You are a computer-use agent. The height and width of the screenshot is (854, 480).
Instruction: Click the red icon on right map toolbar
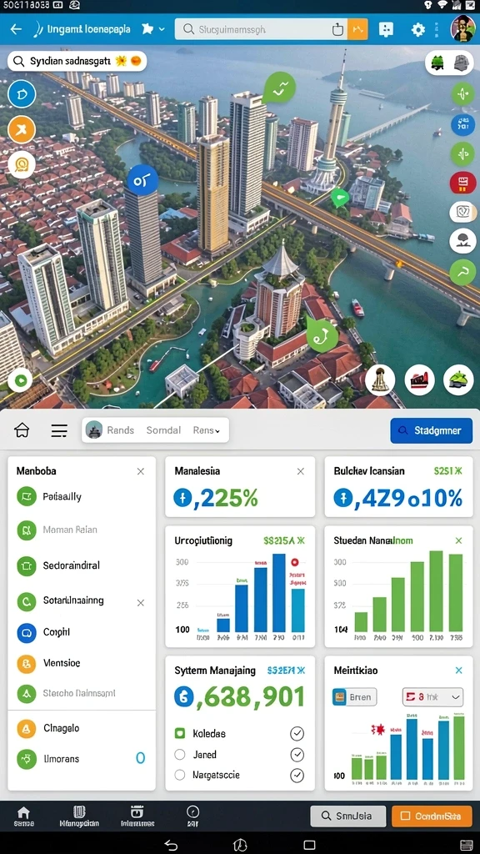click(462, 183)
